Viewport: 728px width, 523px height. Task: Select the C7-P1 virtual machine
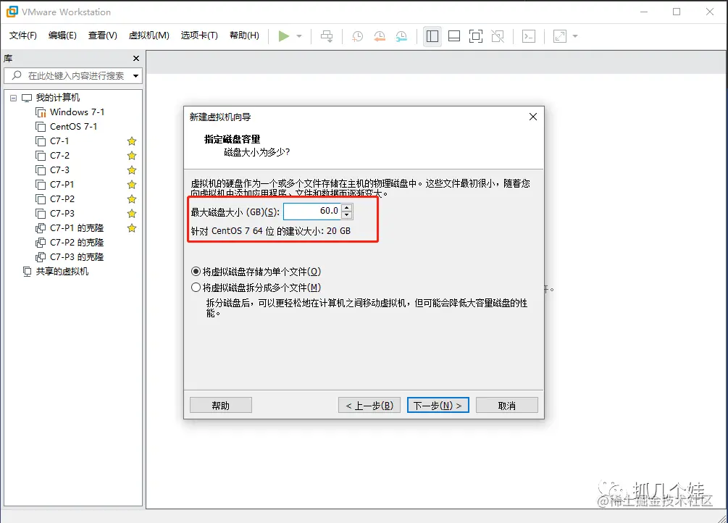point(62,185)
